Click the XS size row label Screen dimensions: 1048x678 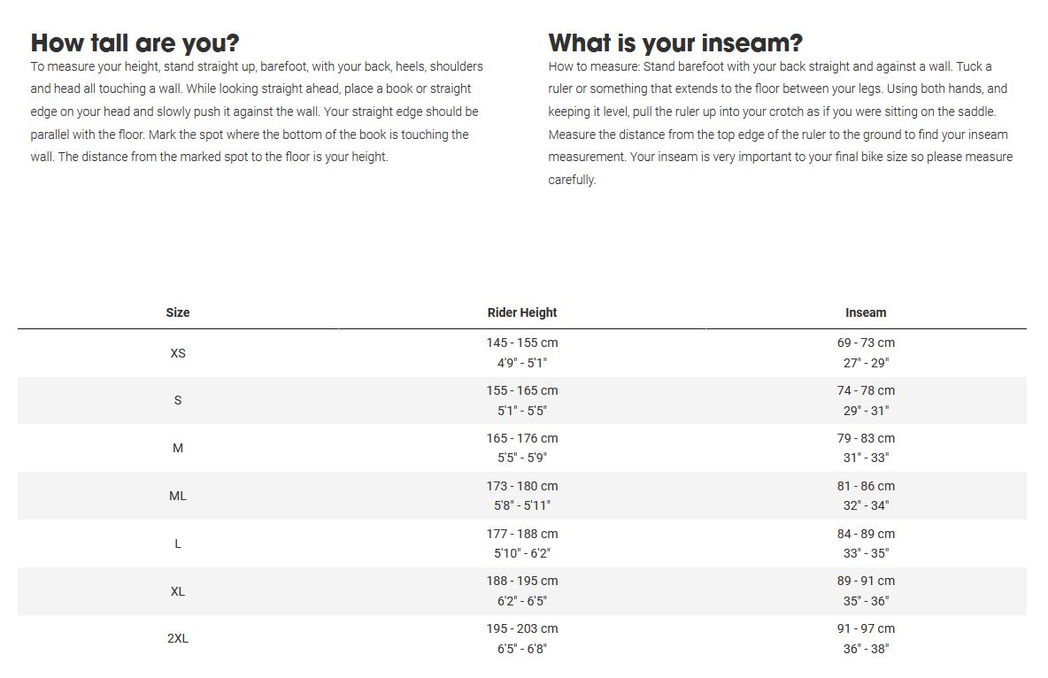pos(178,353)
